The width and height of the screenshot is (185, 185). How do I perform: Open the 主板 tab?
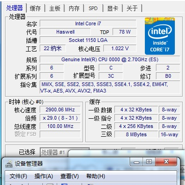pos(55,8)
